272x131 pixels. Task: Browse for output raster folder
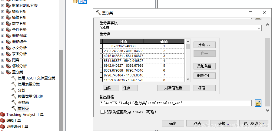point(258,103)
